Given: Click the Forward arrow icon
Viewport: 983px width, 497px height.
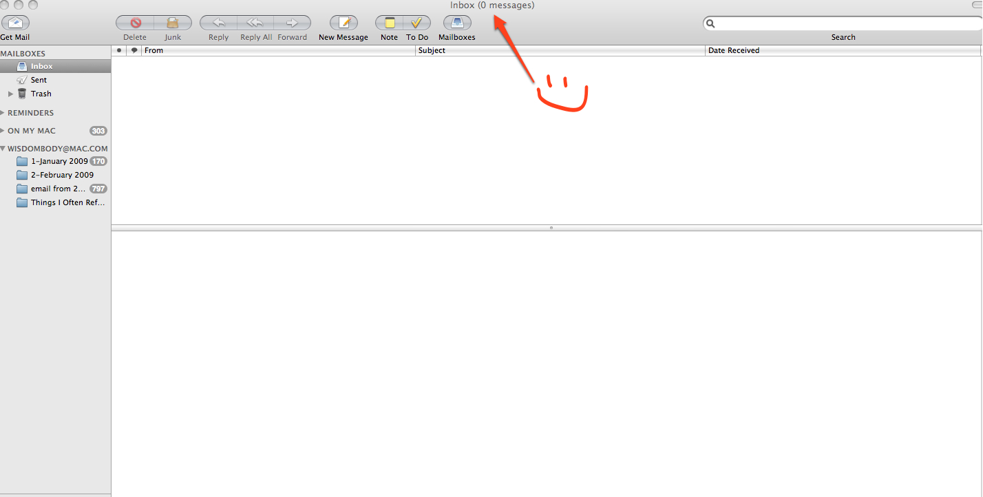Looking at the screenshot, I should tap(292, 23).
